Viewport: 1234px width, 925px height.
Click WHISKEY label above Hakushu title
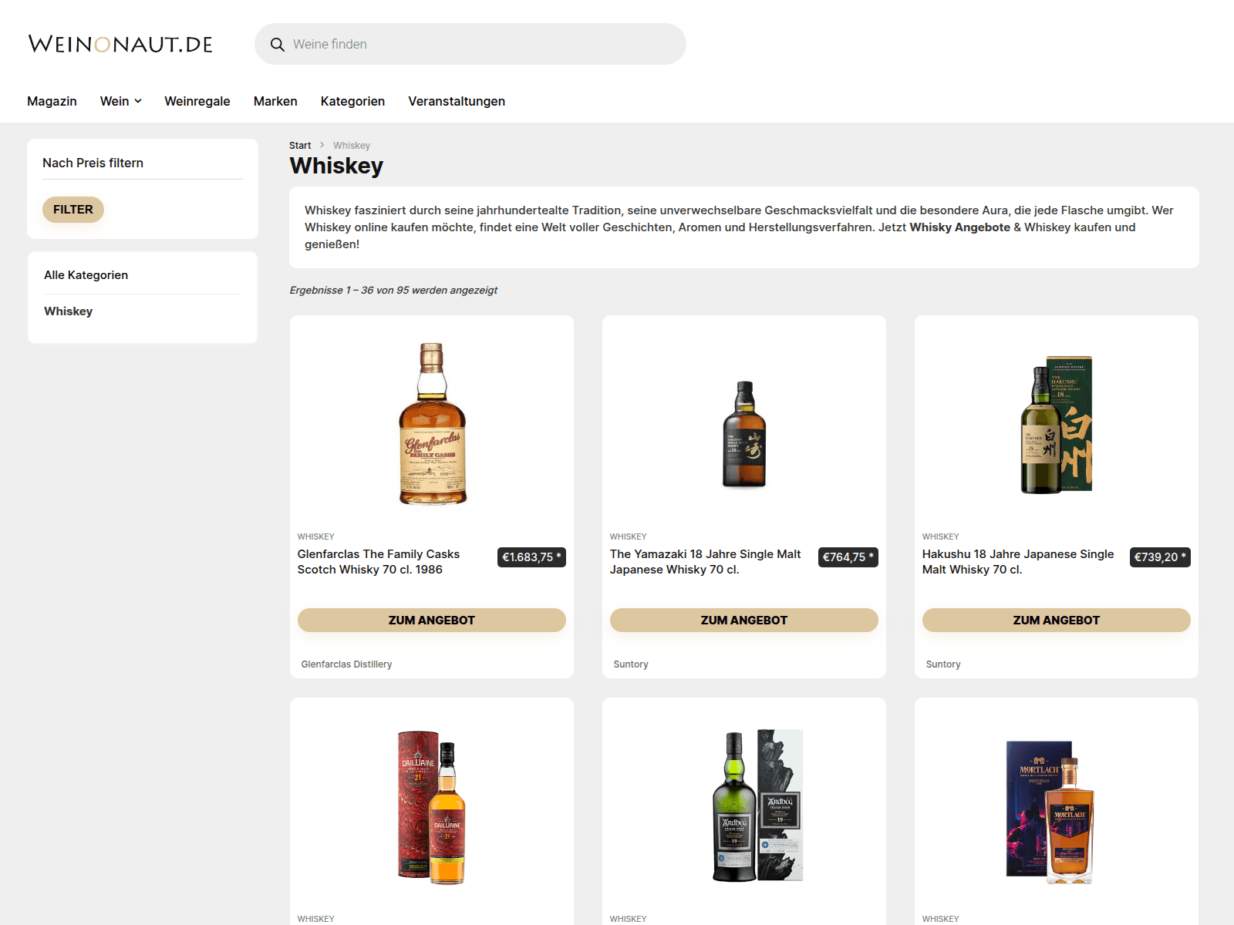pos(941,536)
